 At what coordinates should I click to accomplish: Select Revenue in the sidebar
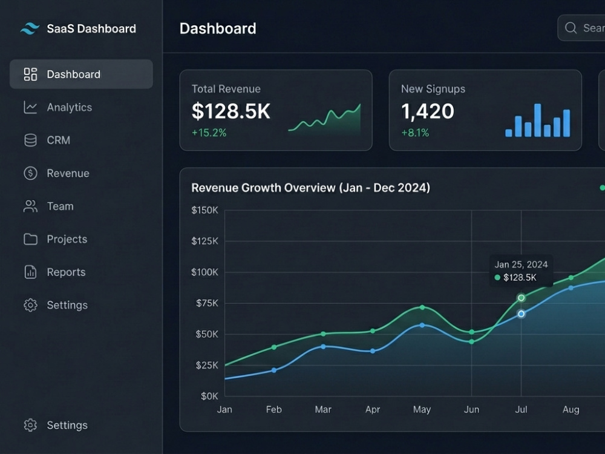82,173
